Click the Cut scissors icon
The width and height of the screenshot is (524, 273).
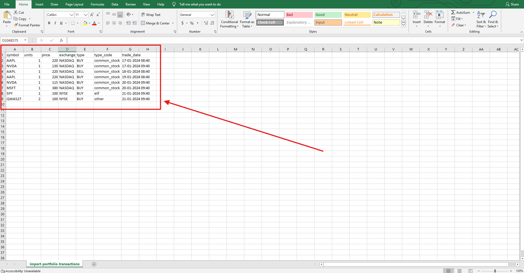pos(16,12)
